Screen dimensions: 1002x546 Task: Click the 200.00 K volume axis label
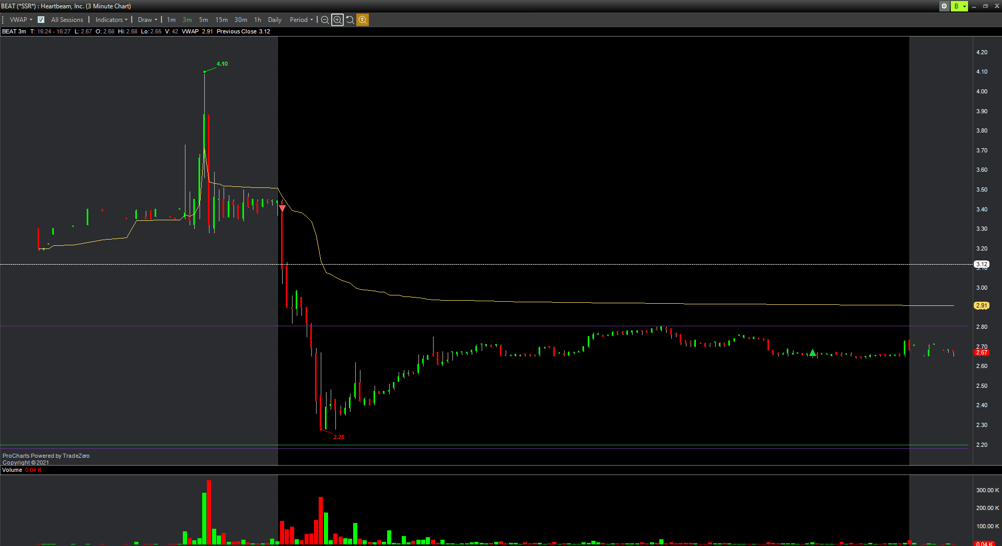(x=987, y=508)
